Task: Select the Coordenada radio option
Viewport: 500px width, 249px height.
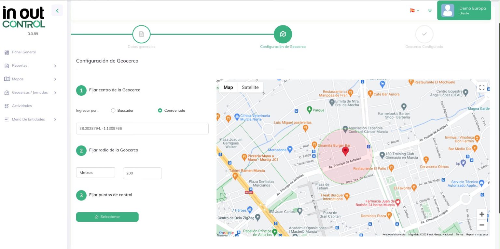Action: pos(160,110)
